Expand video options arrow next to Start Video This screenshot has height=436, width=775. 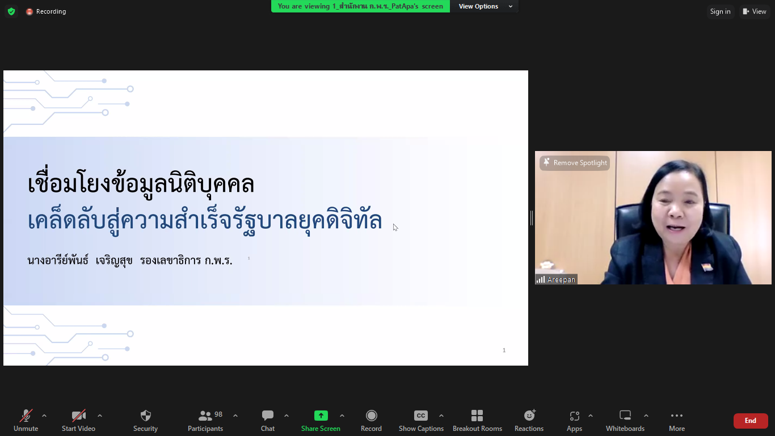pos(100,416)
